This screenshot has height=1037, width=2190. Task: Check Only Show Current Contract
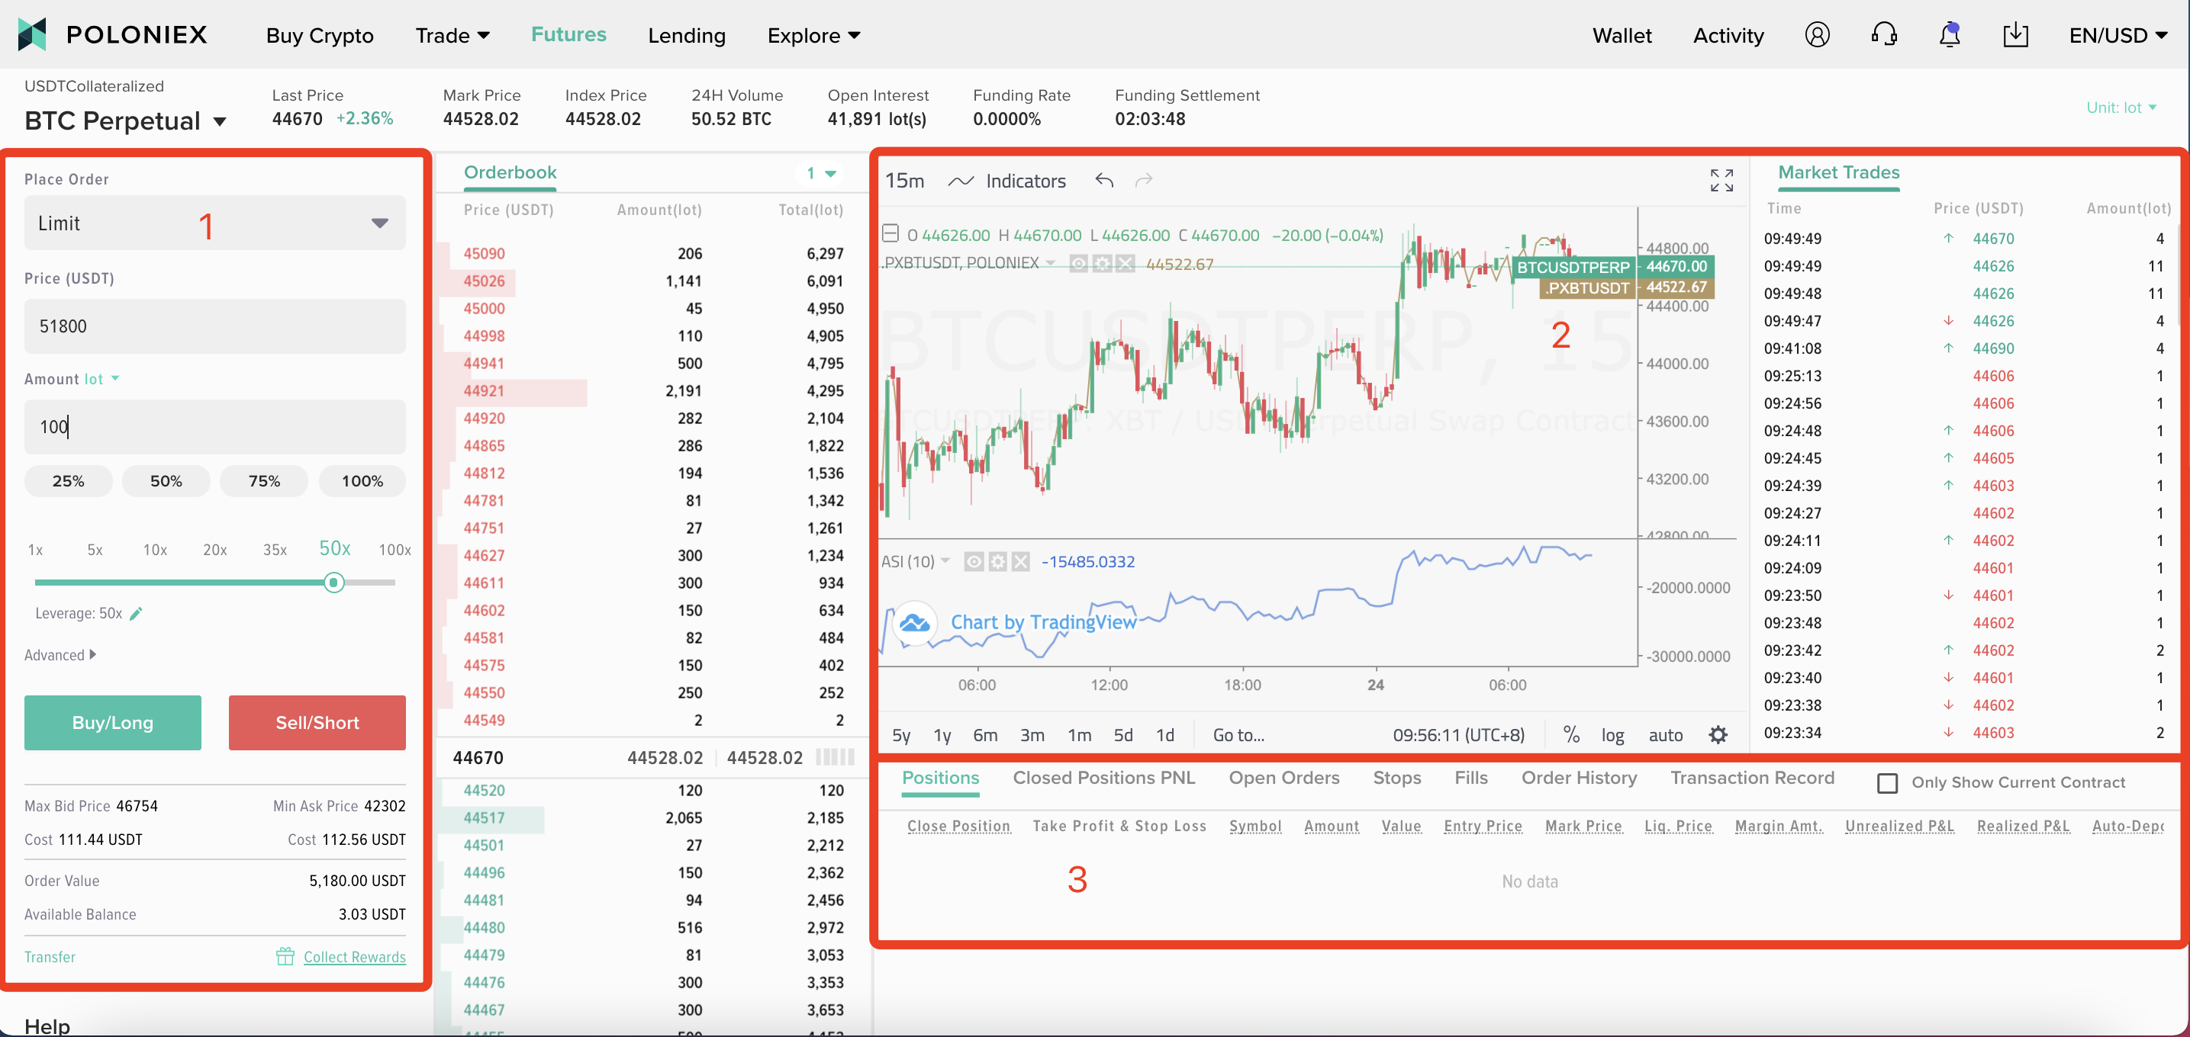pos(1886,782)
